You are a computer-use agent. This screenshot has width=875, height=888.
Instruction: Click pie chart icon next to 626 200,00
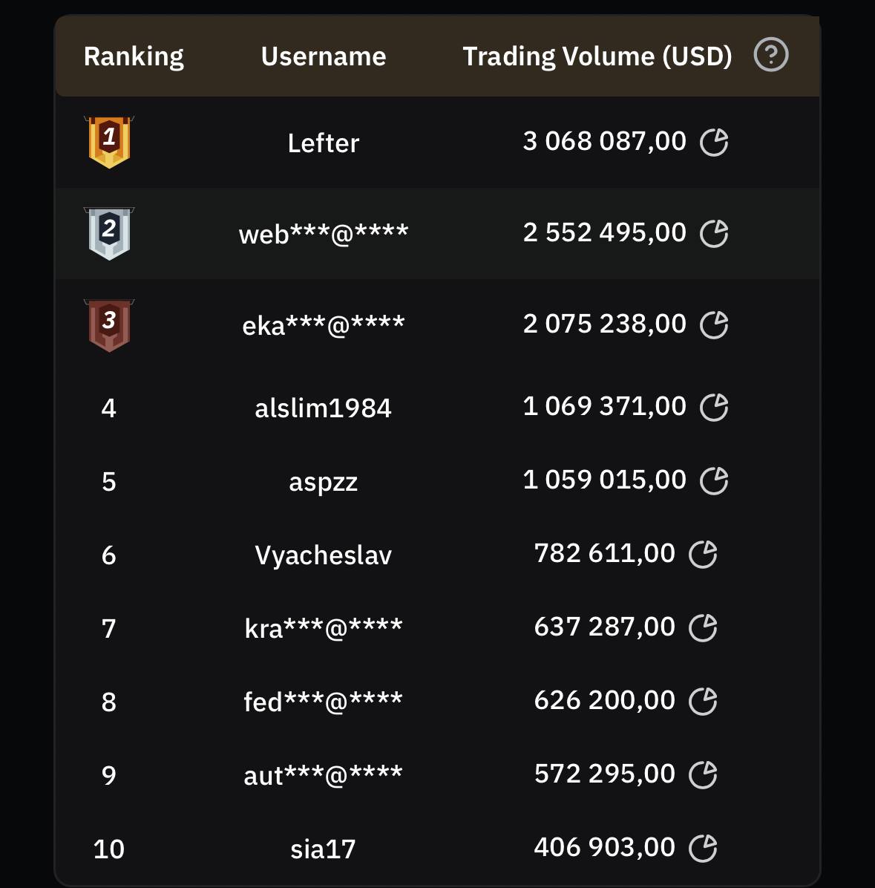(702, 701)
